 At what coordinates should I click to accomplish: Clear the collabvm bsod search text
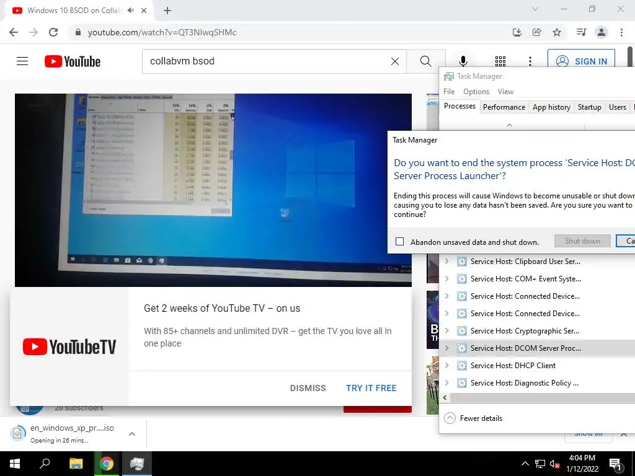tap(395, 61)
